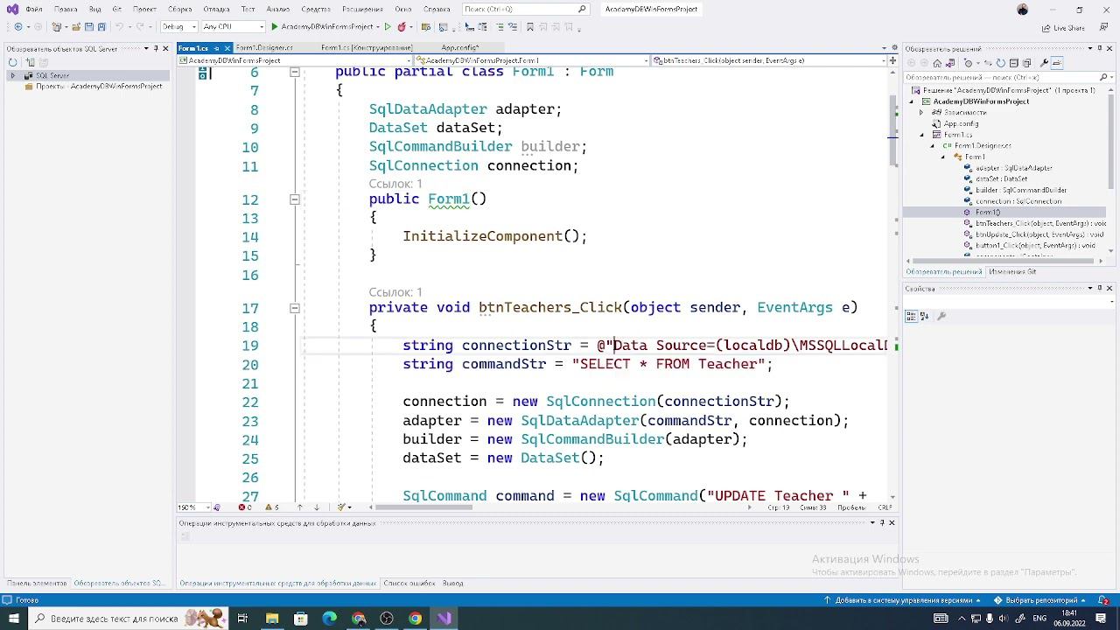Open the Сборка menu
Image resolution: width=1120 pixels, height=630 pixels.
[180, 10]
